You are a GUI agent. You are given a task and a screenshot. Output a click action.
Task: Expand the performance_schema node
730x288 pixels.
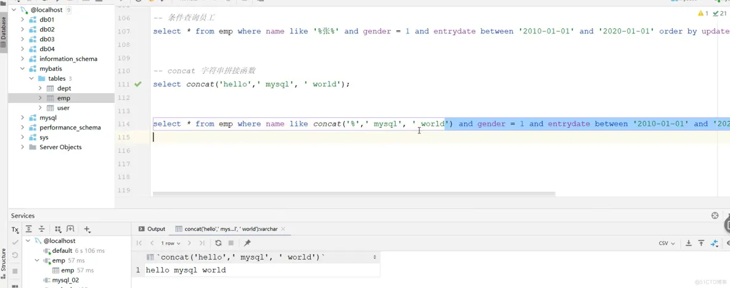point(22,127)
